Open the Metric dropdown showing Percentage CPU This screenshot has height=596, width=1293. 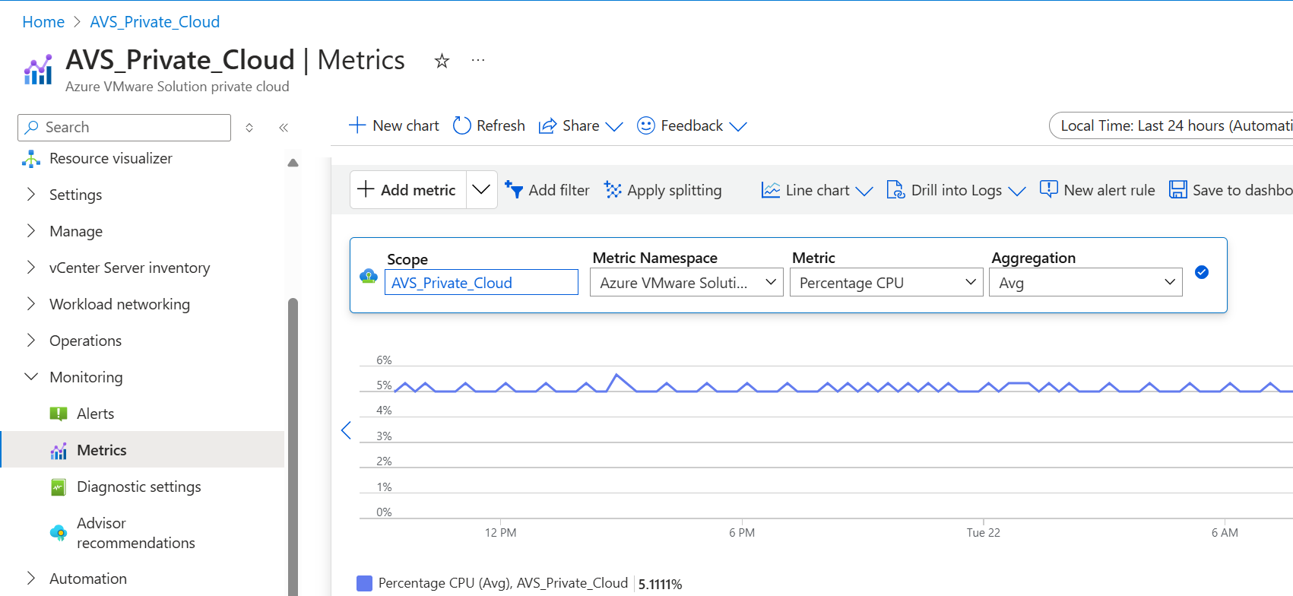886,283
